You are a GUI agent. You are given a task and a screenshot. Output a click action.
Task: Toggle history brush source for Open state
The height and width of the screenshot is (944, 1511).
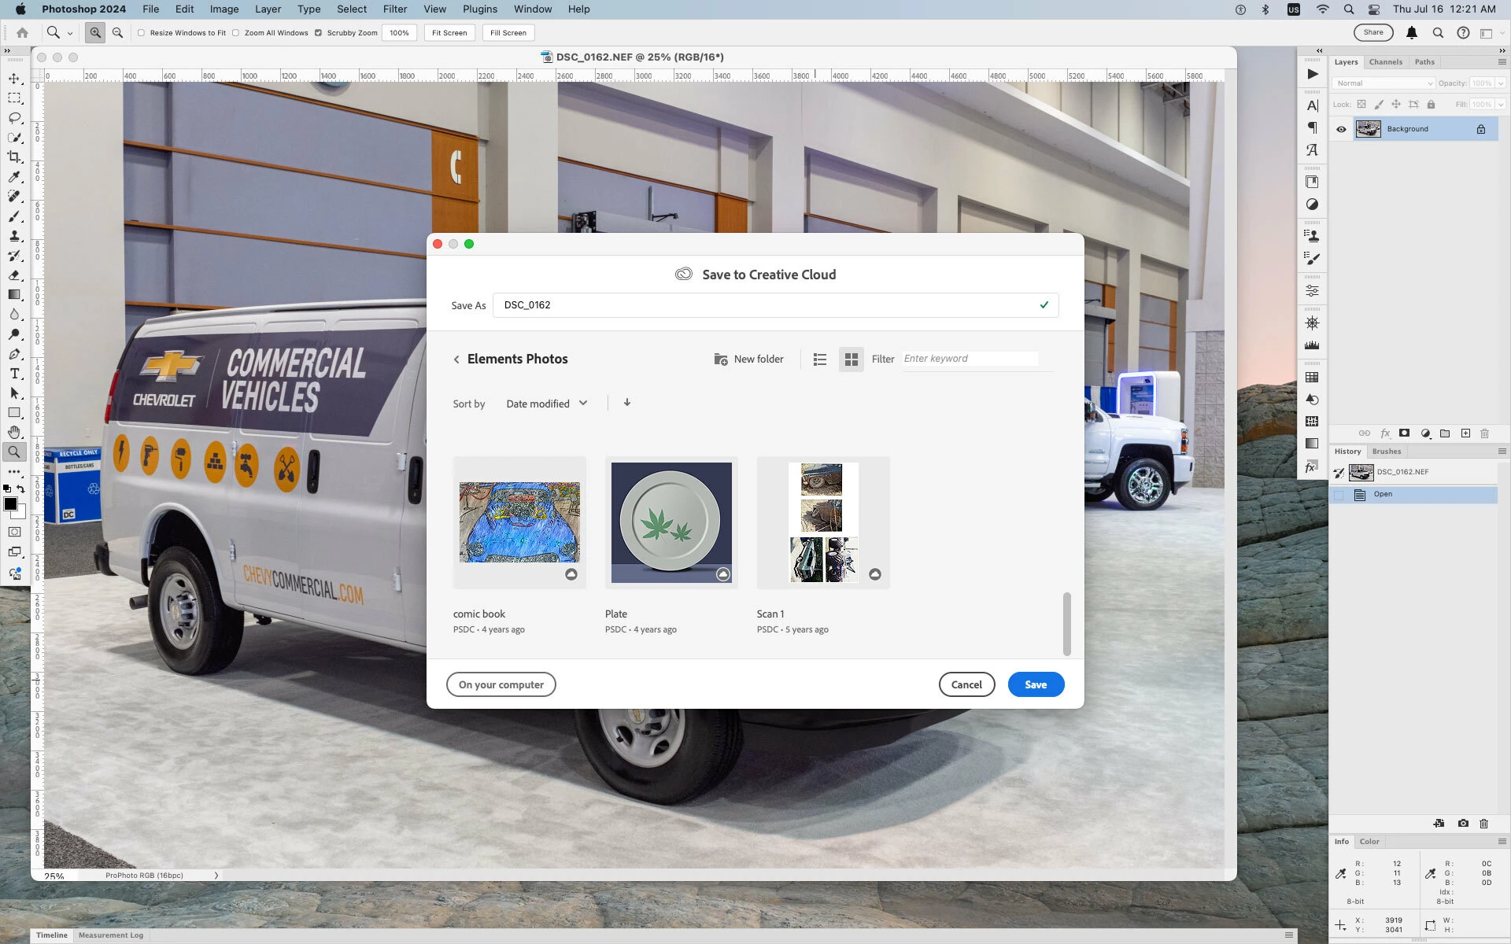coord(1339,495)
